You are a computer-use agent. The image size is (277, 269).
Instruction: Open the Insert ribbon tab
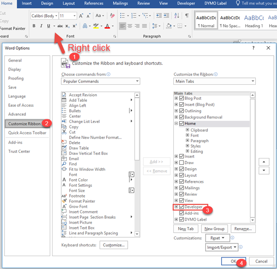[26, 3]
